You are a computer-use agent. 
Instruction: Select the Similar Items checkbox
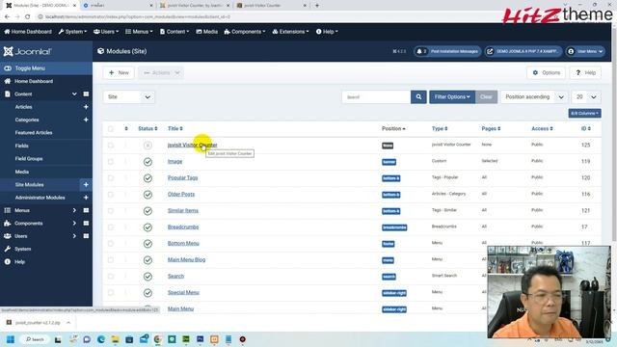pyautogui.click(x=111, y=211)
